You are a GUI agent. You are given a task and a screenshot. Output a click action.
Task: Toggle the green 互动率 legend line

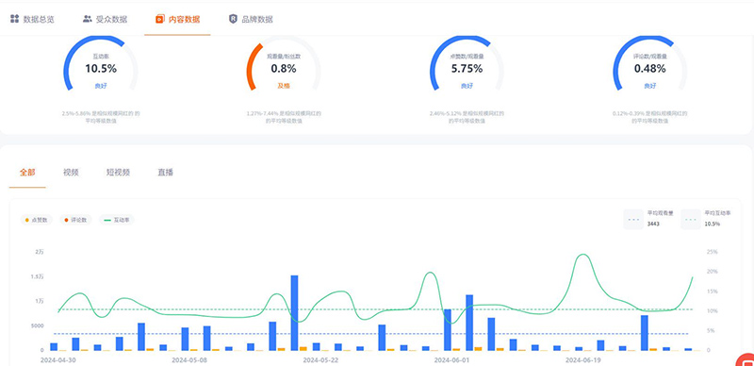117,220
